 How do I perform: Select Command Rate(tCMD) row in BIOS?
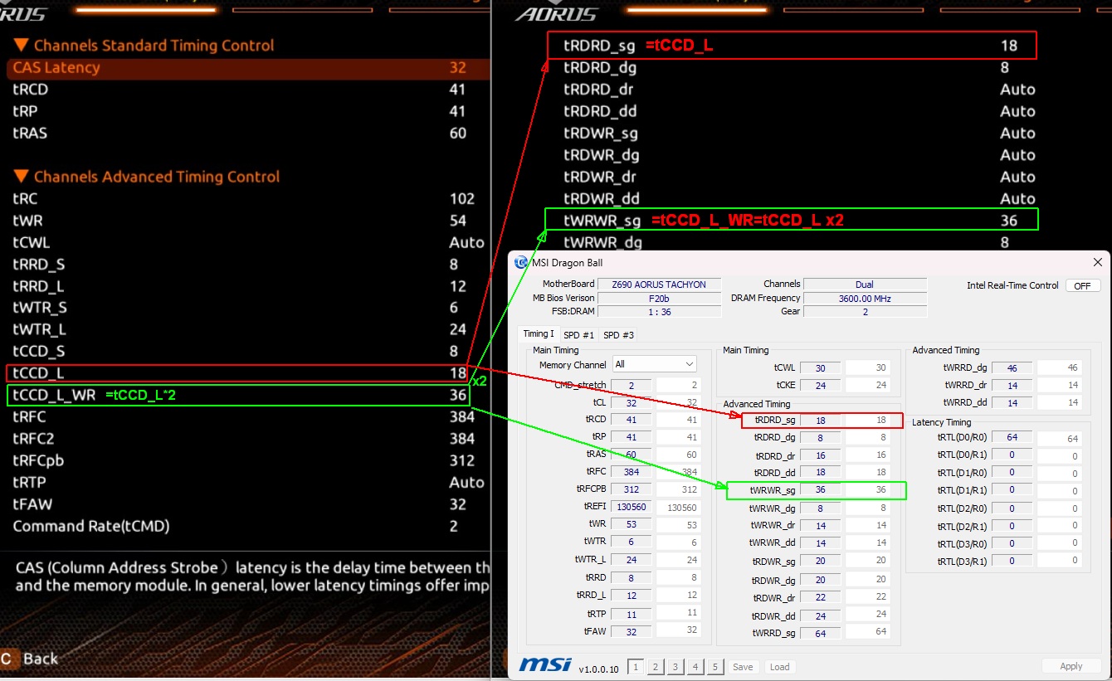click(247, 527)
